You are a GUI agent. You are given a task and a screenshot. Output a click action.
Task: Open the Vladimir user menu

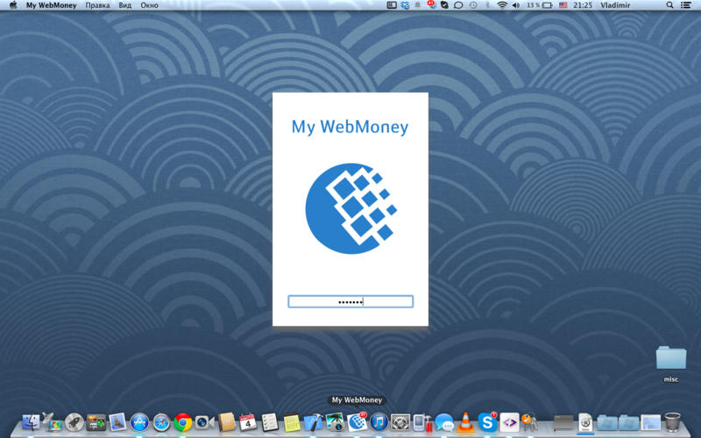615,5
